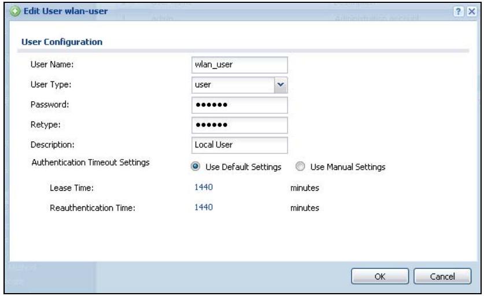Click the Lease Time value 1440
The height and width of the screenshot is (296, 484).
(204, 187)
